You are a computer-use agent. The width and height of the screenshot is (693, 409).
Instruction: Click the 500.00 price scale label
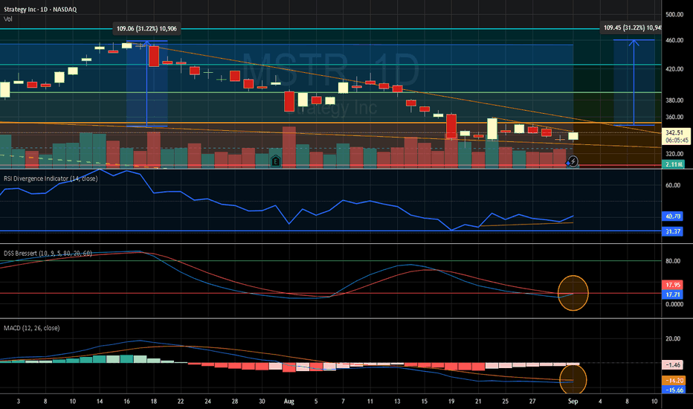coord(674,15)
